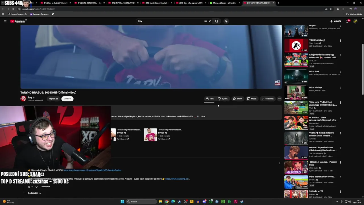Screen dimensions: 364x205
Task: Click the magnifier search button
Action: tap(216, 21)
